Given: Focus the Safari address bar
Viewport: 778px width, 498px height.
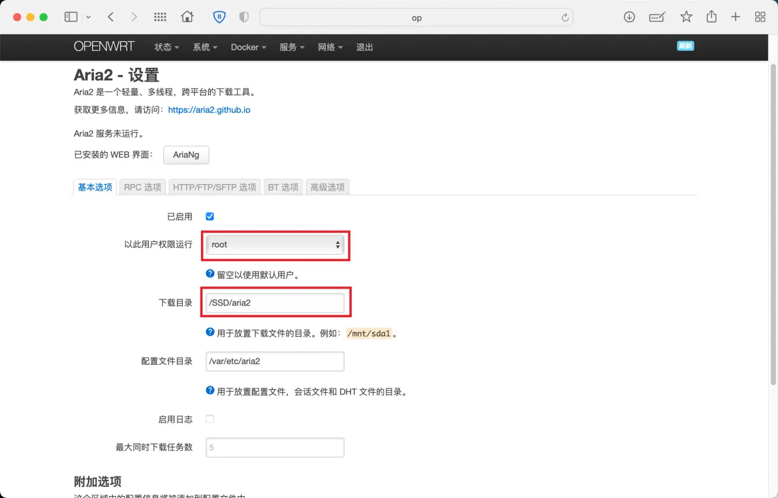Looking at the screenshot, I should 416,18.
